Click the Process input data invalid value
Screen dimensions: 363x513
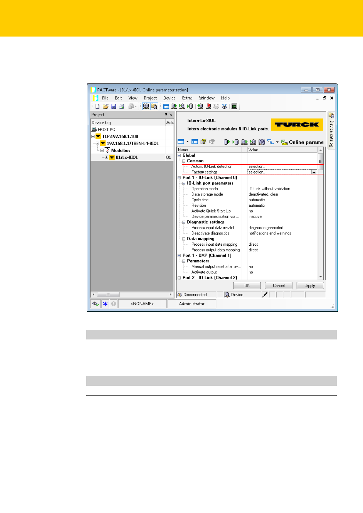pos(266,228)
